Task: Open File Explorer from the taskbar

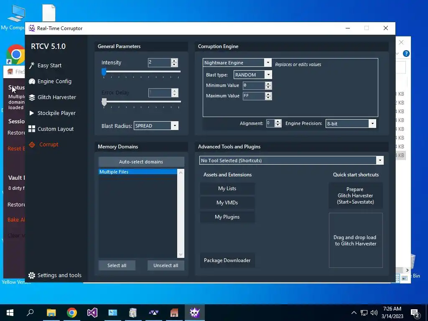Action: [51, 313]
